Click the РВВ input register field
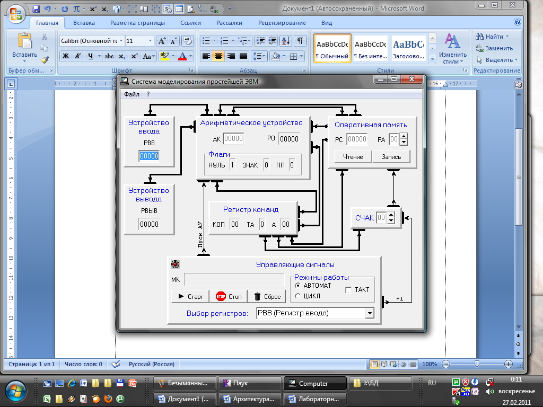 [149, 156]
